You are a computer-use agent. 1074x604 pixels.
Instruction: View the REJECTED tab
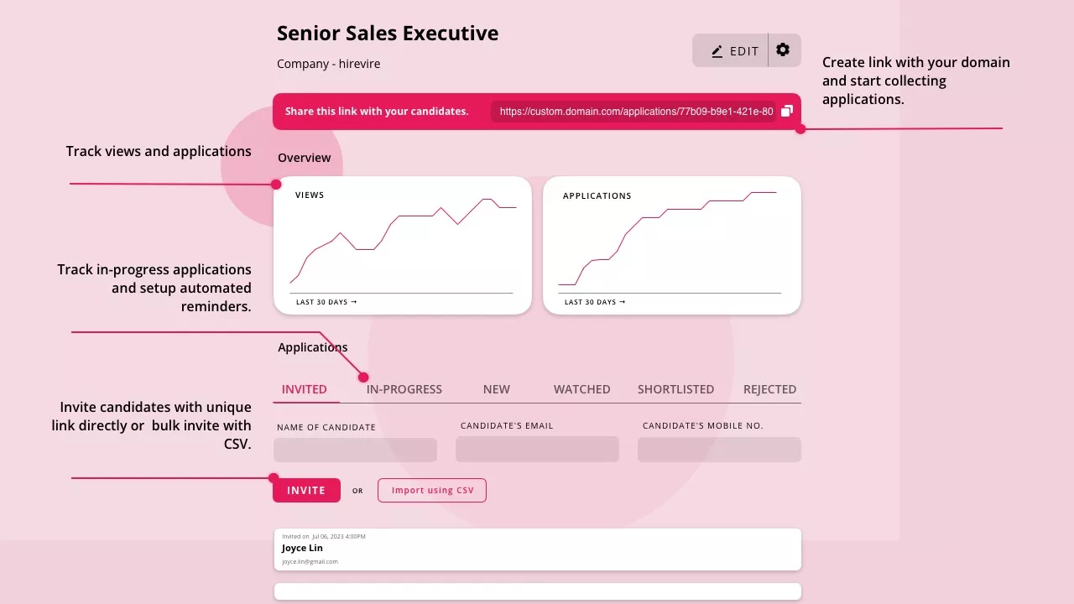click(769, 389)
